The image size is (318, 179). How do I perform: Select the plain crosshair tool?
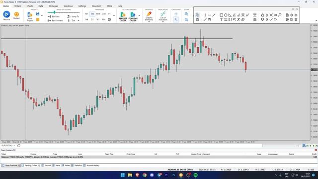tap(176, 14)
